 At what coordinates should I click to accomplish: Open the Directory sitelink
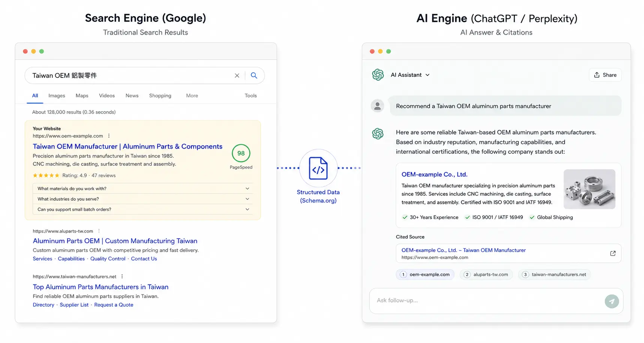tap(44, 305)
